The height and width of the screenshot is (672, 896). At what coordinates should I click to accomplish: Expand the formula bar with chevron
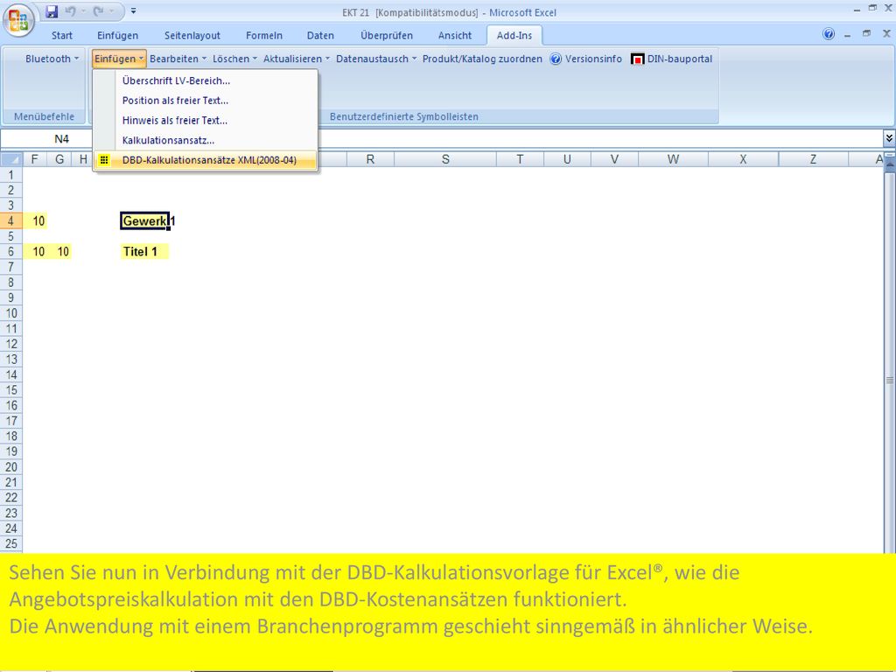pyautogui.click(x=889, y=138)
